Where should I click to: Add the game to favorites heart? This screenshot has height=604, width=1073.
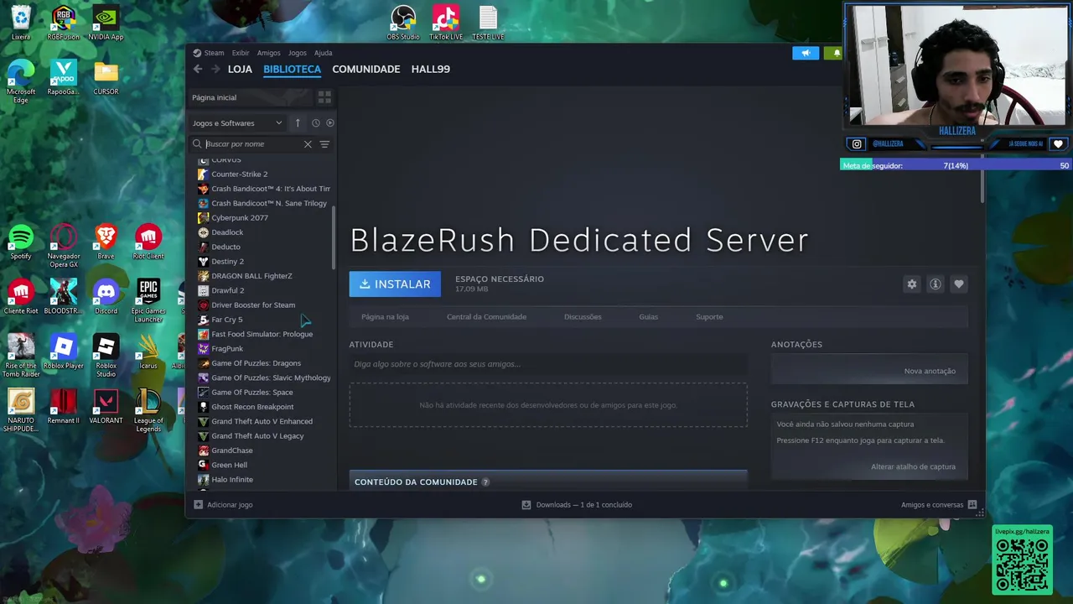click(959, 284)
